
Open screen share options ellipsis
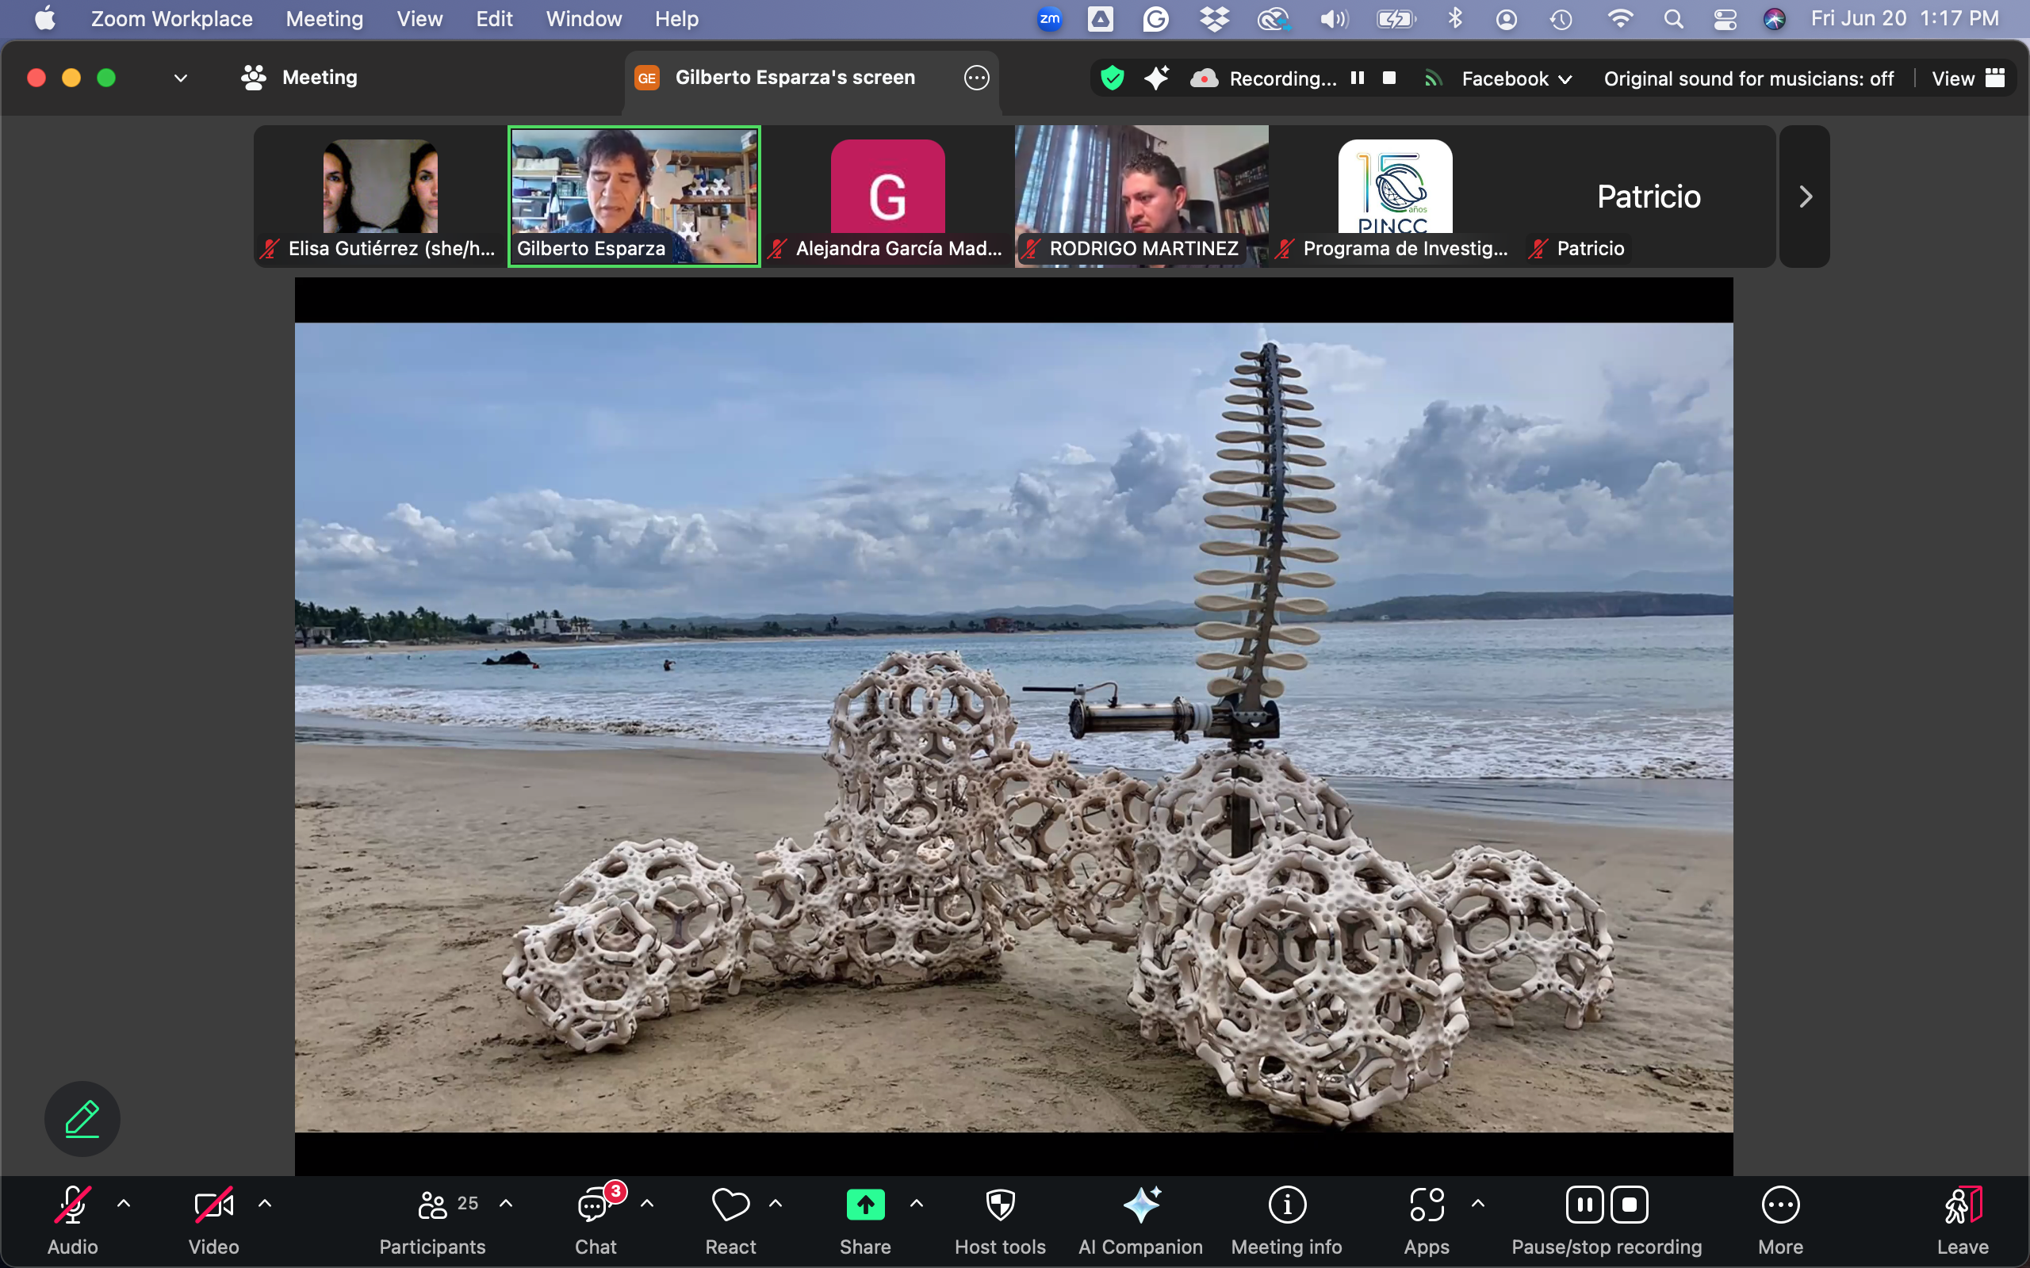pyautogui.click(x=976, y=78)
